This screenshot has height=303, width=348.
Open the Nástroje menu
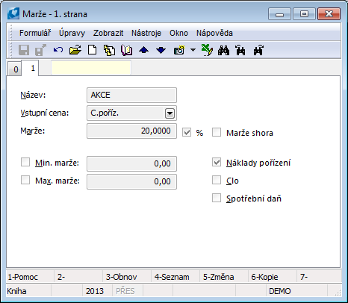click(146, 33)
